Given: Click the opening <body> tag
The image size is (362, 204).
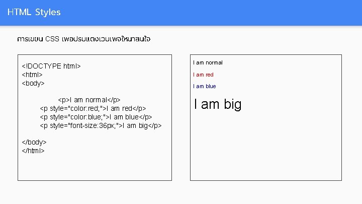Looking at the screenshot, I should (x=34, y=83).
